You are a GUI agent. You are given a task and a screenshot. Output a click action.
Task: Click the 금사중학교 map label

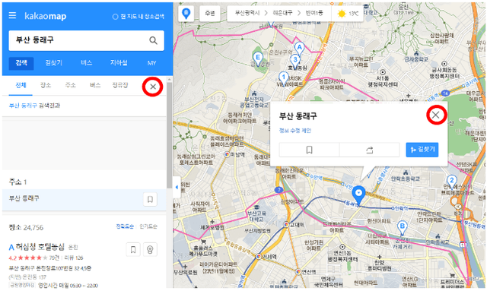(416, 59)
